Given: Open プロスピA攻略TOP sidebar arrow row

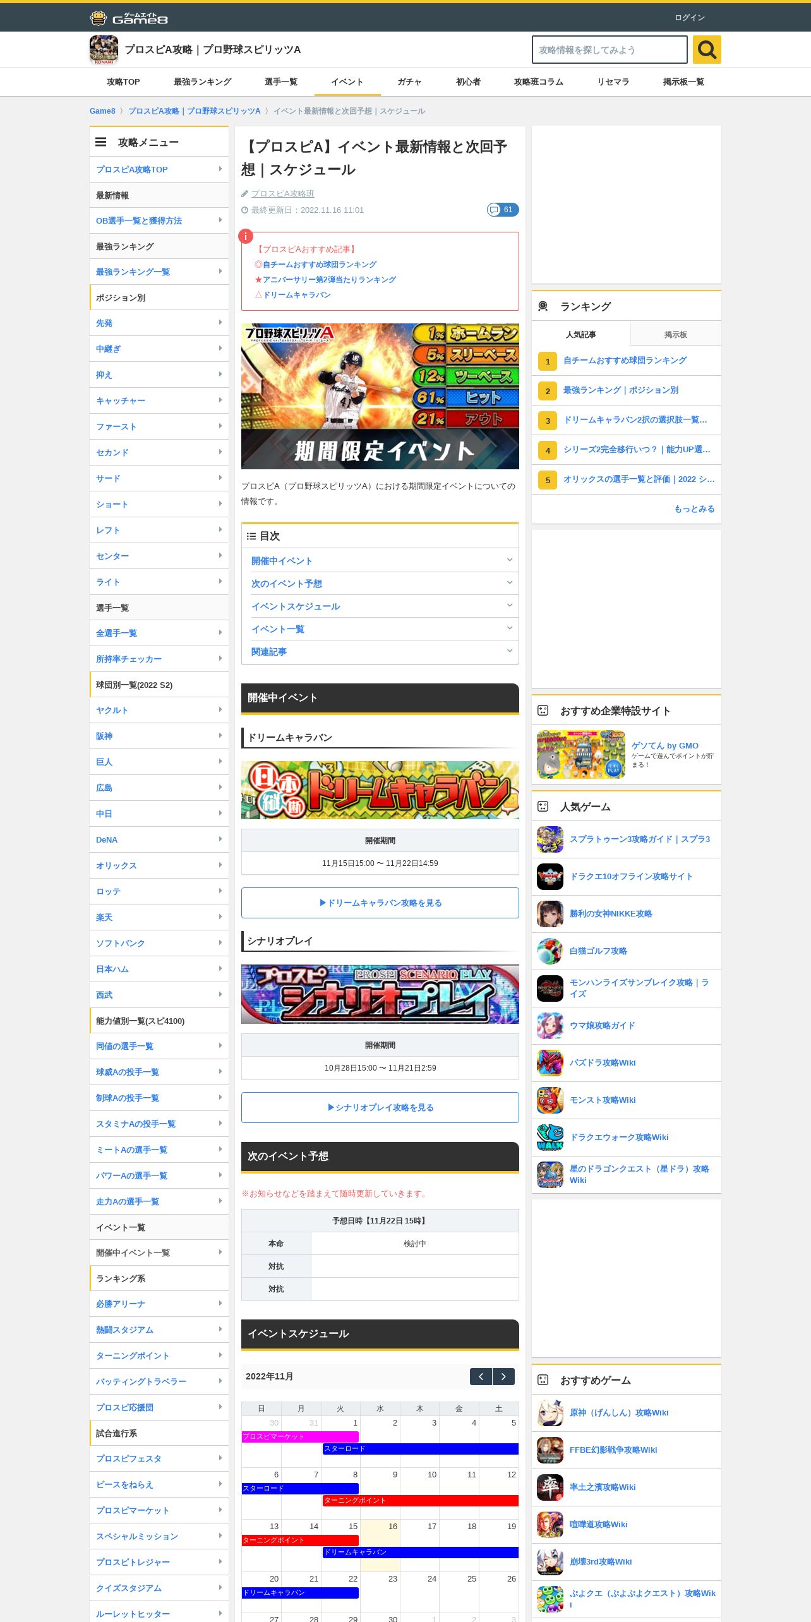Looking at the screenshot, I should tap(159, 169).
